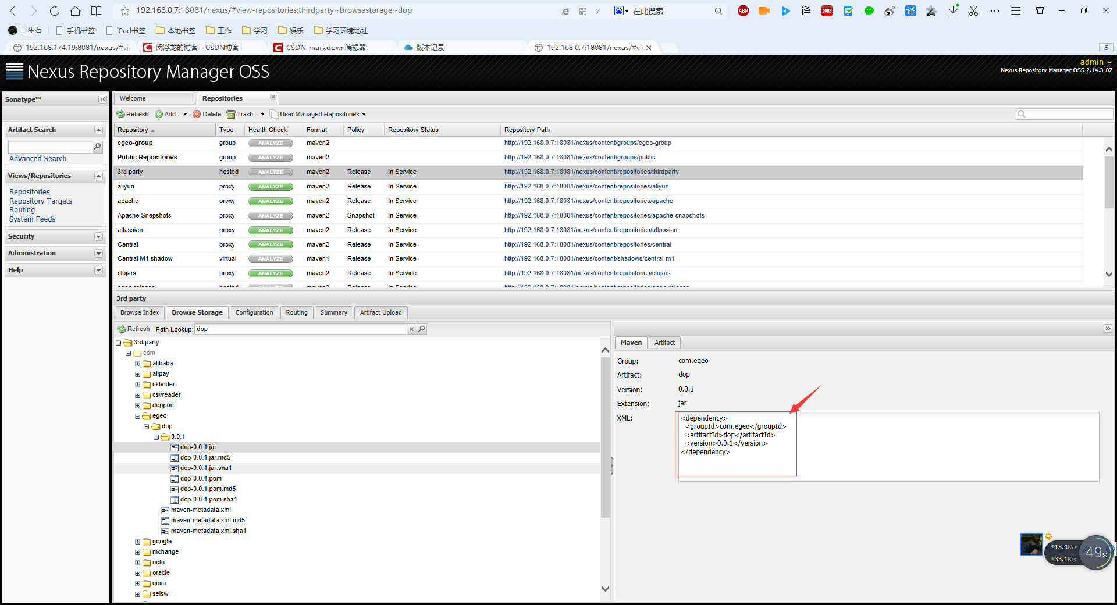Select the dop-0.0.1.jar.md5 file
This screenshot has width=1117, height=605.
click(205, 458)
